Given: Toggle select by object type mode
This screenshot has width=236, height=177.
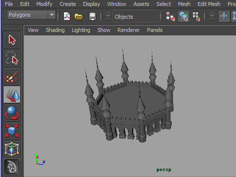Looking at the screenshot, I should (x=183, y=16).
